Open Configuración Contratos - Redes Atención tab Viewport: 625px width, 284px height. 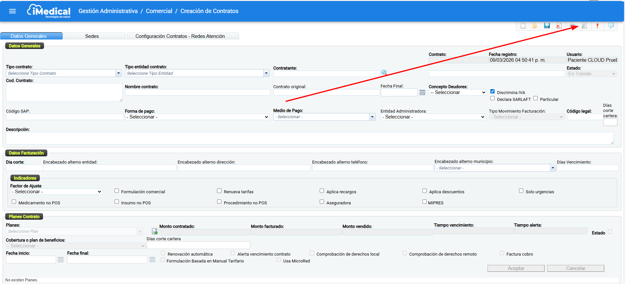[x=180, y=36]
